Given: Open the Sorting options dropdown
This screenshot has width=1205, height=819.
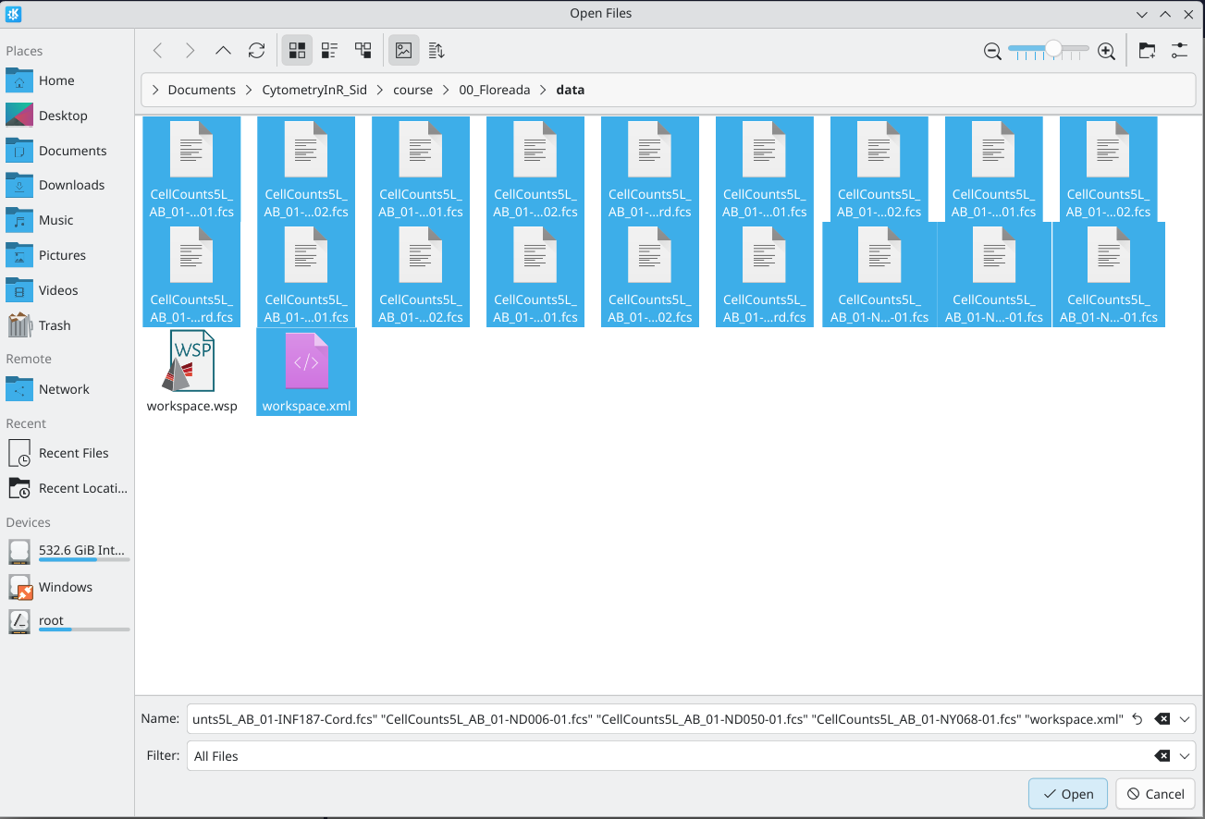Looking at the screenshot, I should click(437, 51).
